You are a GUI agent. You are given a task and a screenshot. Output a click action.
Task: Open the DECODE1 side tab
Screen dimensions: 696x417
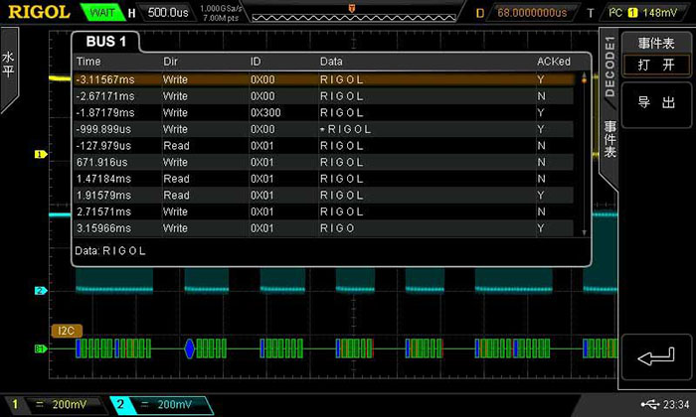click(609, 68)
